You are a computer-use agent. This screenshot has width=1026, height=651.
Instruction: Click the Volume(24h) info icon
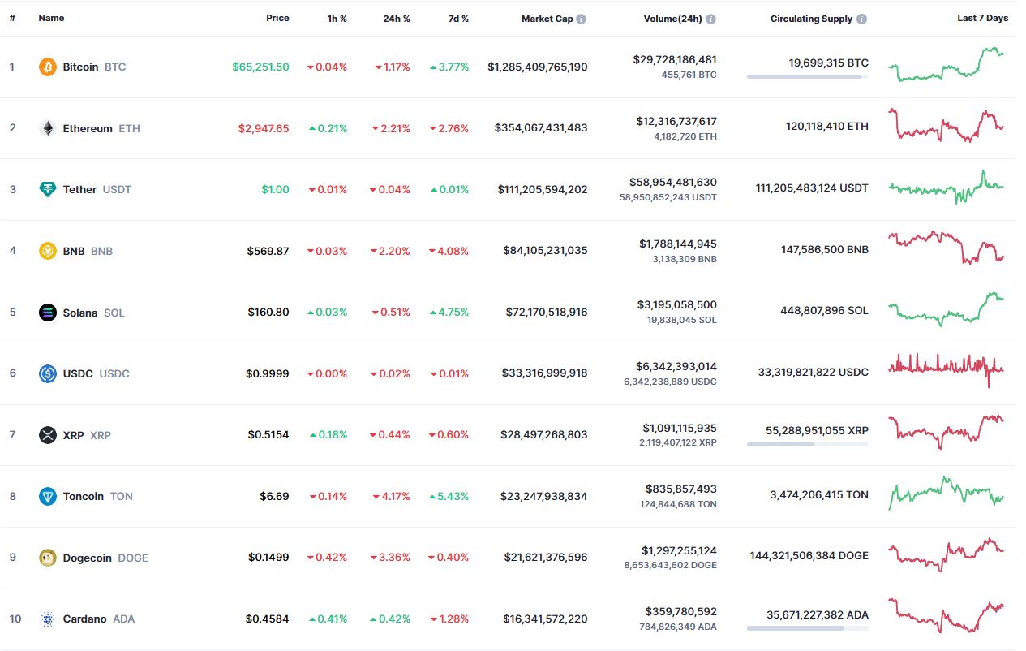click(x=710, y=19)
